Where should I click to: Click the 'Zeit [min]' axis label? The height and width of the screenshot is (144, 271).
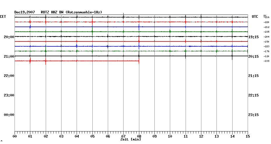(x=131, y=139)
